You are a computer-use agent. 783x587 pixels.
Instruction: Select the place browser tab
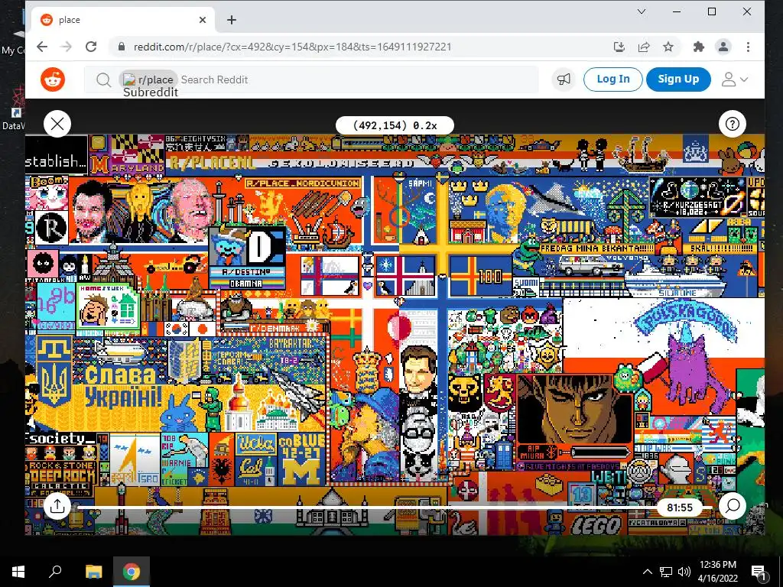[x=123, y=20]
